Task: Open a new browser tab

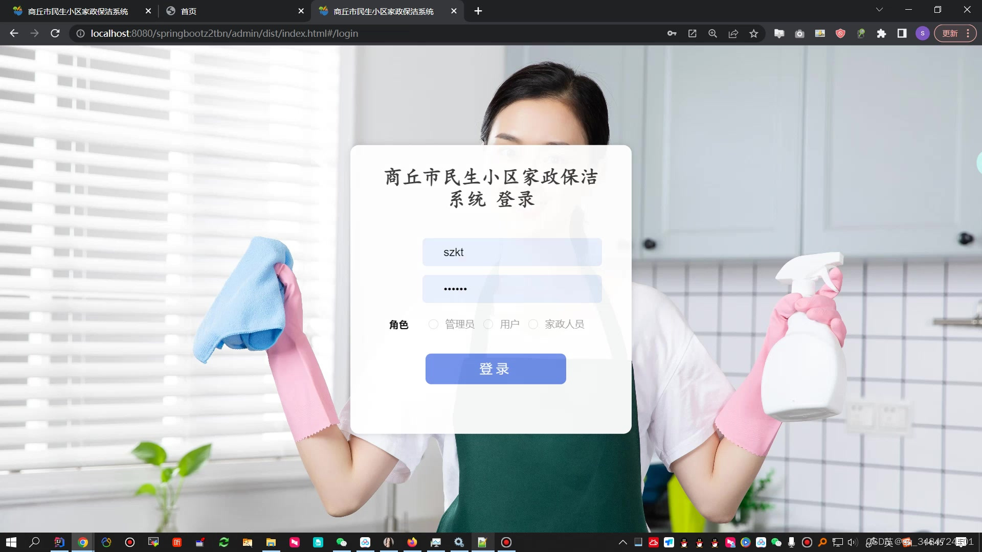Action: click(478, 11)
